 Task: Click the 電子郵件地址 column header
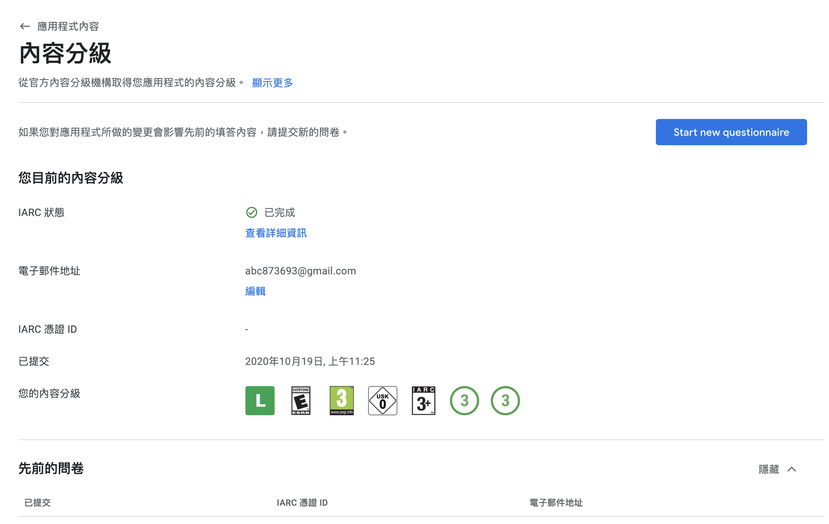556,502
